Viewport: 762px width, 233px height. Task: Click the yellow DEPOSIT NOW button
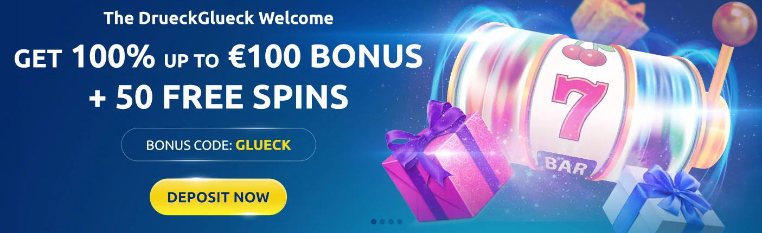(x=218, y=197)
